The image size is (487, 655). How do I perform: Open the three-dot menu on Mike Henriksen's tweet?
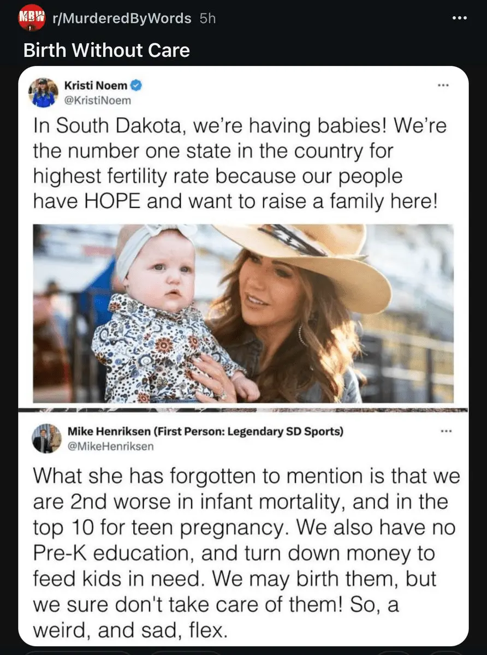(x=447, y=431)
